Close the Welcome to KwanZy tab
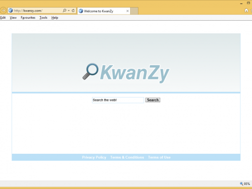 pyautogui.click(x=128, y=11)
